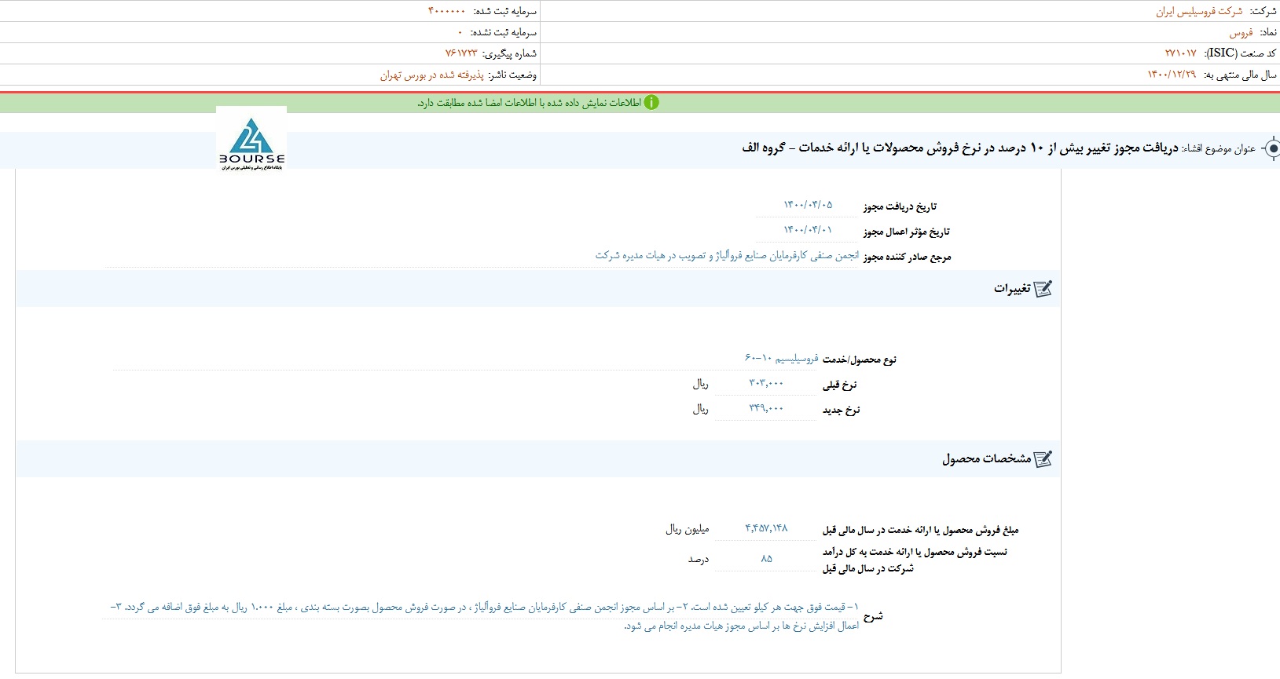
Task: Click the label نرخ قبلی
Action: (x=840, y=385)
